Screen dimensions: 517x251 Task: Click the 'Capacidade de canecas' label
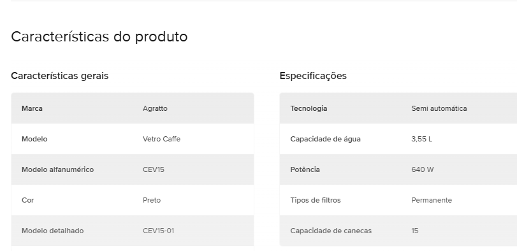[331, 231]
